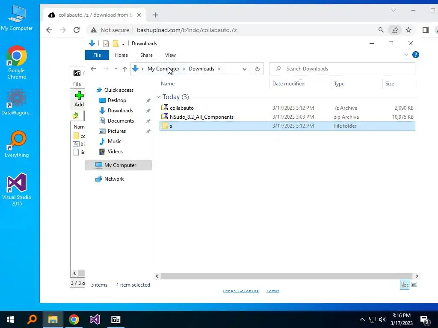Open Chrome zoom magnifier icon
The height and width of the screenshot is (328, 438).
[x=381, y=30]
